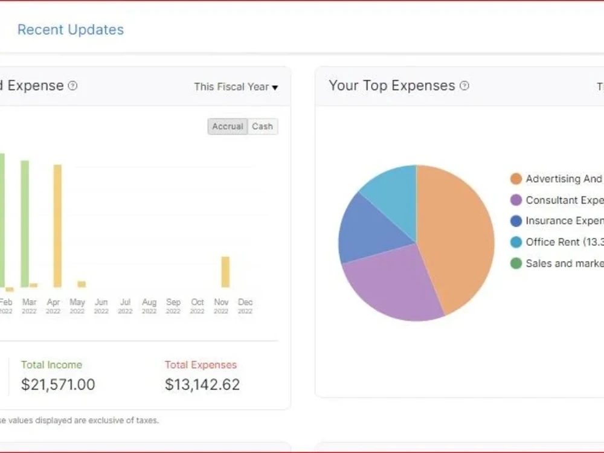Click the Total Expenses amount $13,142.62
Image resolution: width=604 pixels, height=453 pixels.
[202, 384]
